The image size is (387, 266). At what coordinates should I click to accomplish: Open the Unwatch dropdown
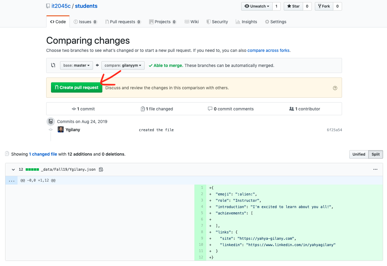[257, 6]
